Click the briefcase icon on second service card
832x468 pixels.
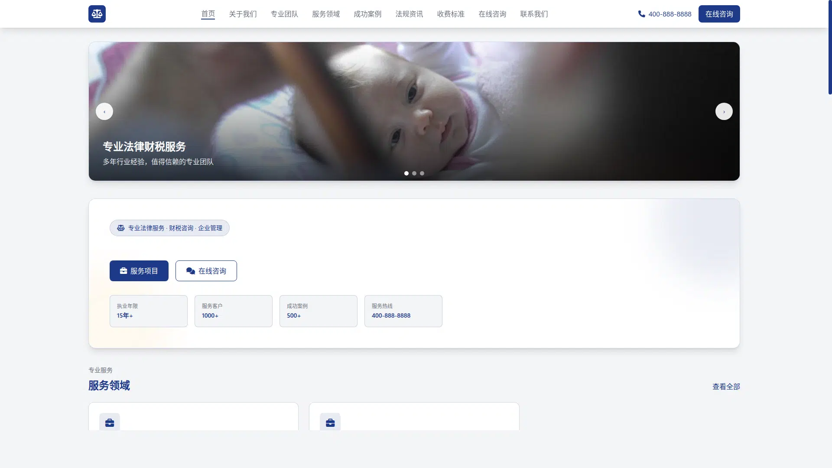pyautogui.click(x=330, y=422)
